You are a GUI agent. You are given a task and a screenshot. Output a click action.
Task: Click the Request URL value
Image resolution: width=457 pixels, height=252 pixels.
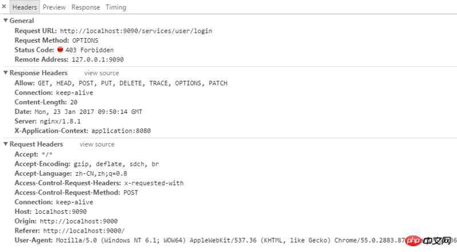tap(136, 31)
